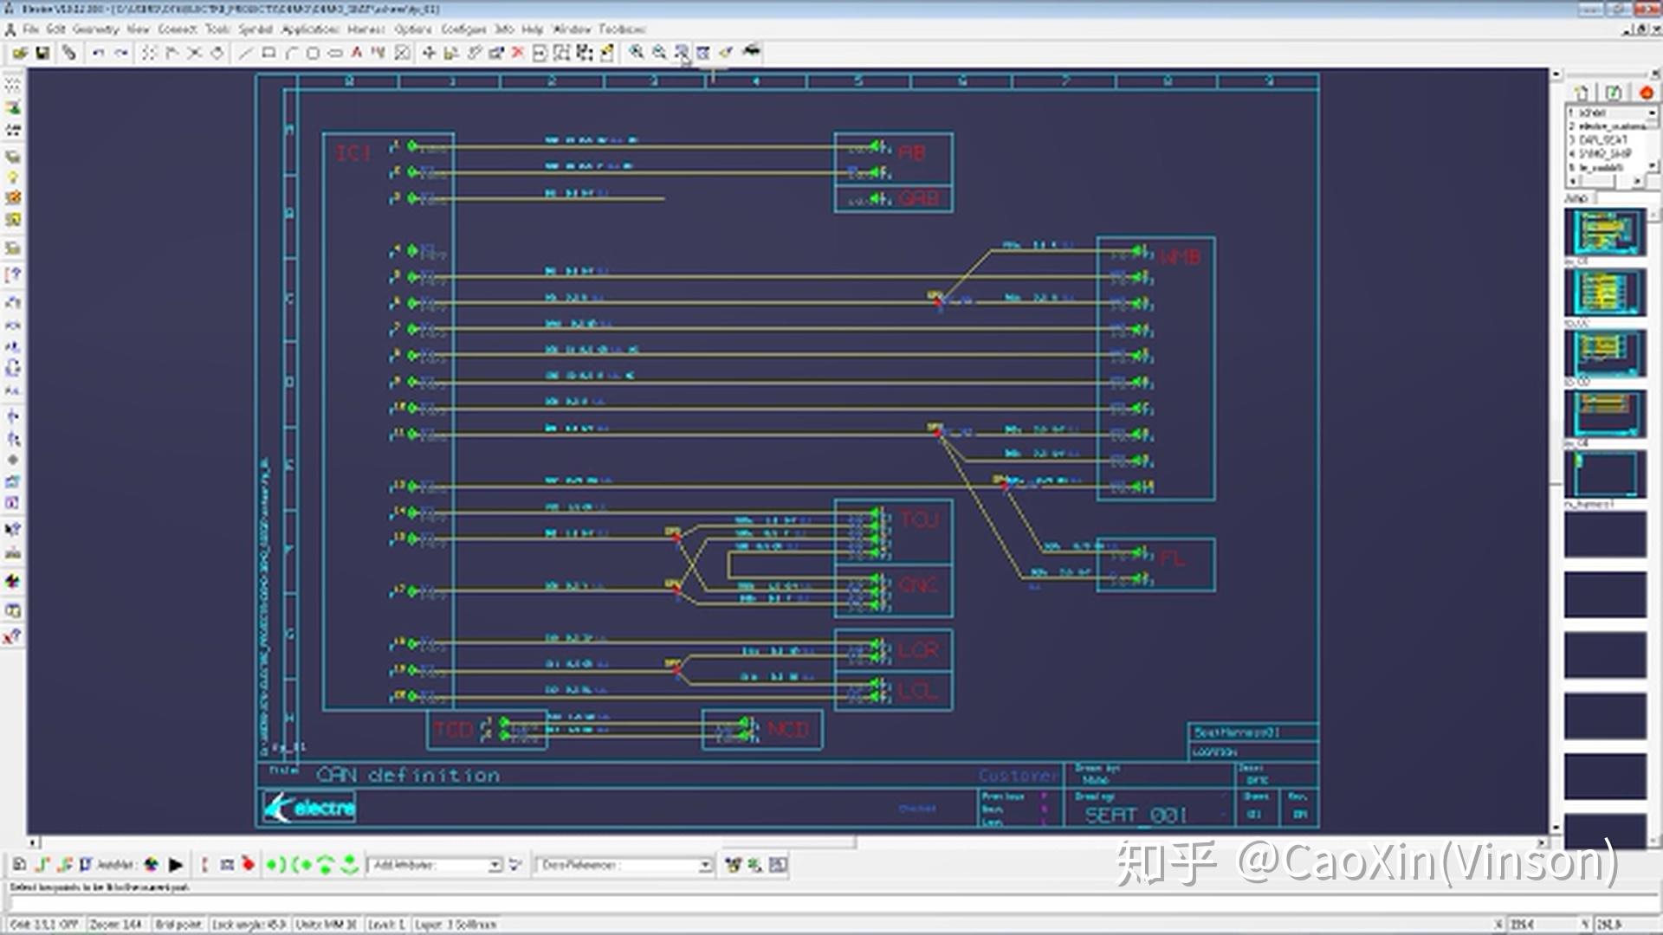
Task: Select the line drawing tool
Action: pos(246,54)
